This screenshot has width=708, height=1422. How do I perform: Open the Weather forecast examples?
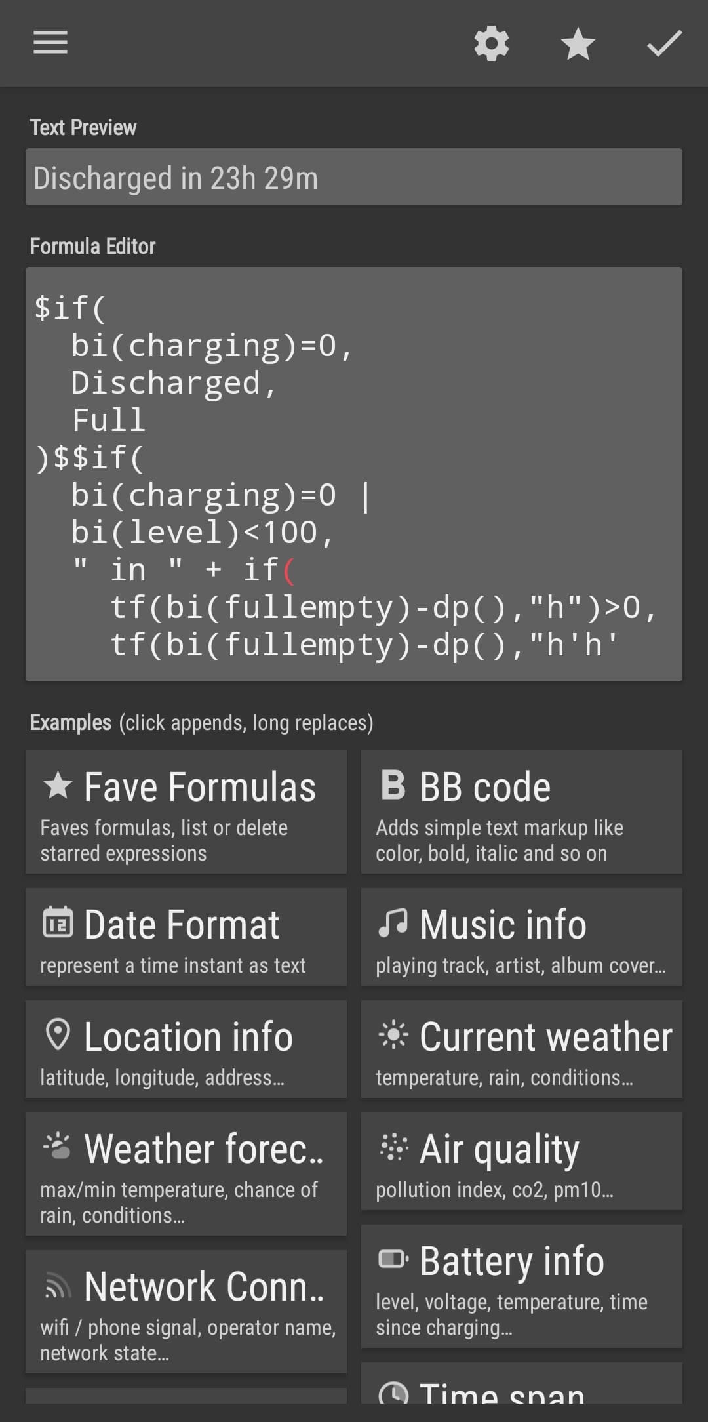[186, 1174]
